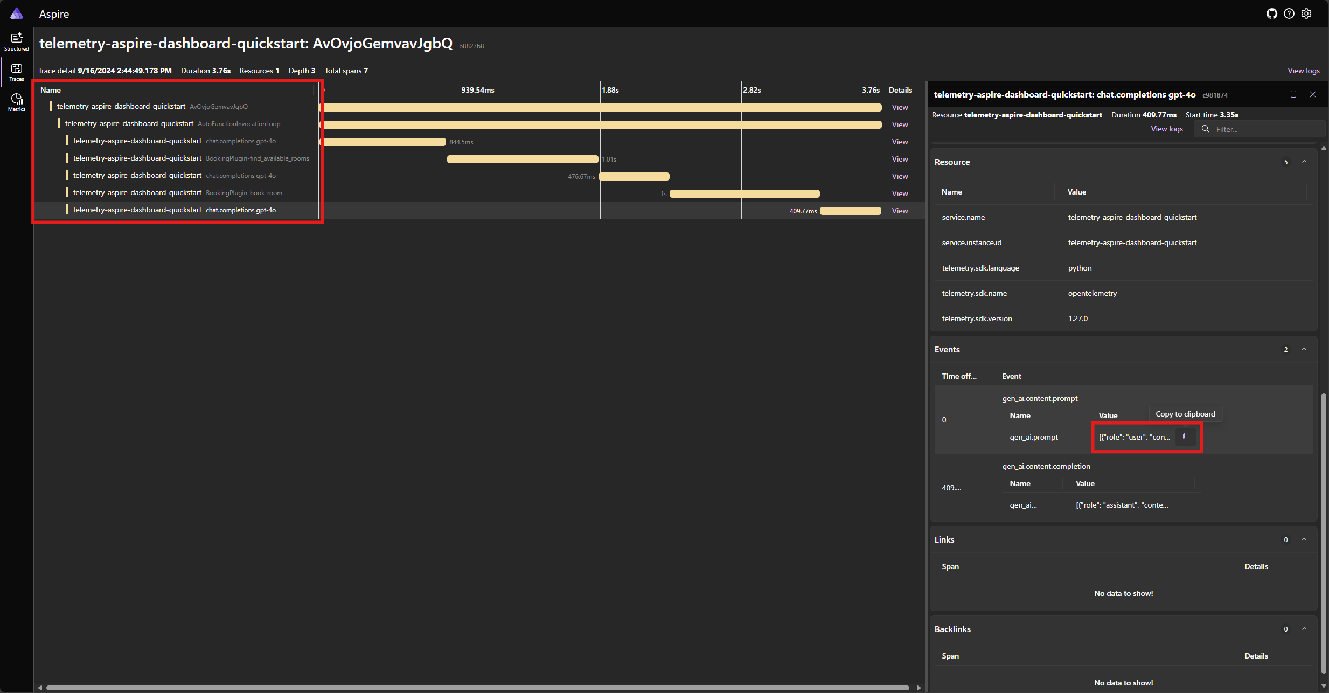The image size is (1329, 693).
Task: Open View logs in span details panel
Action: pos(1167,129)
